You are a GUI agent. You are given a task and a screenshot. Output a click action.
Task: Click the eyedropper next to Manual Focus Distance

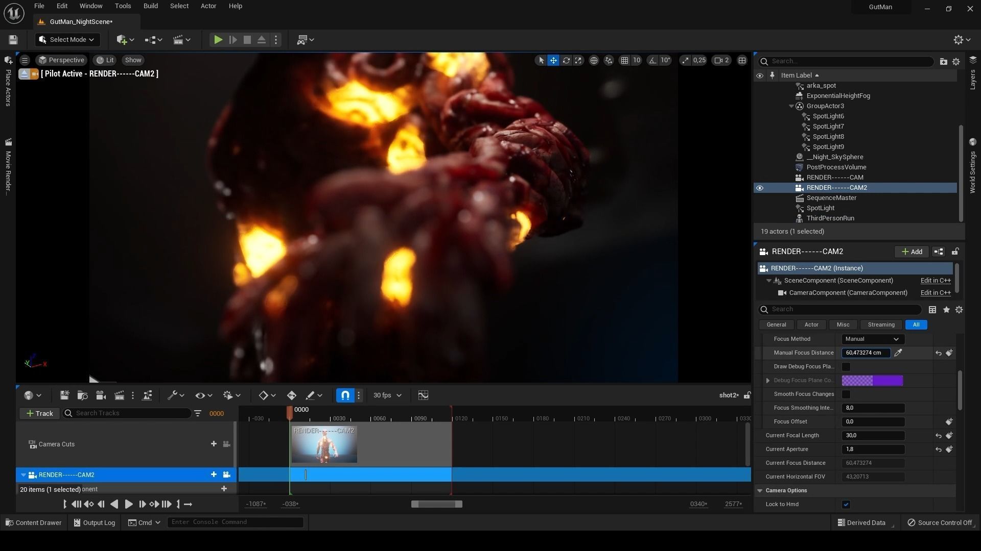(898, 353)
